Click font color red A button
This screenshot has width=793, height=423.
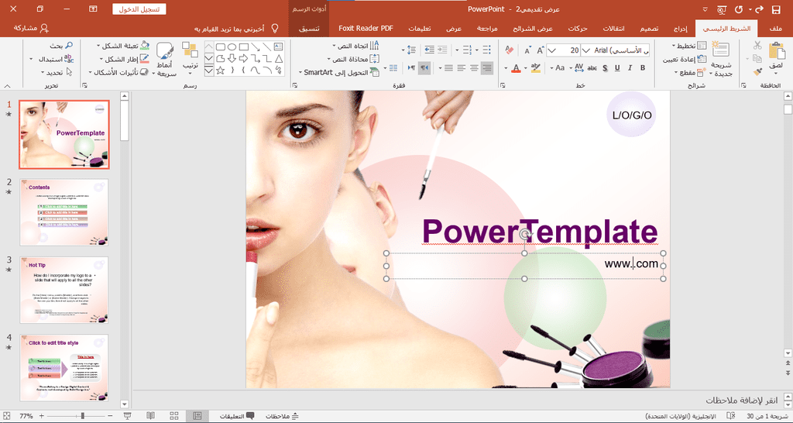click(516, 68)
